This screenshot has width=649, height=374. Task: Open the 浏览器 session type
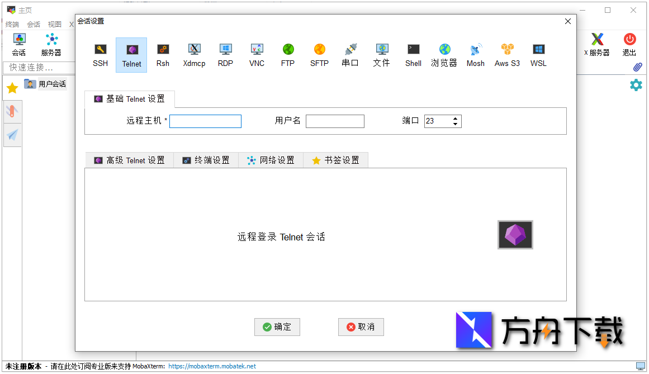click(x=443, y=55)
